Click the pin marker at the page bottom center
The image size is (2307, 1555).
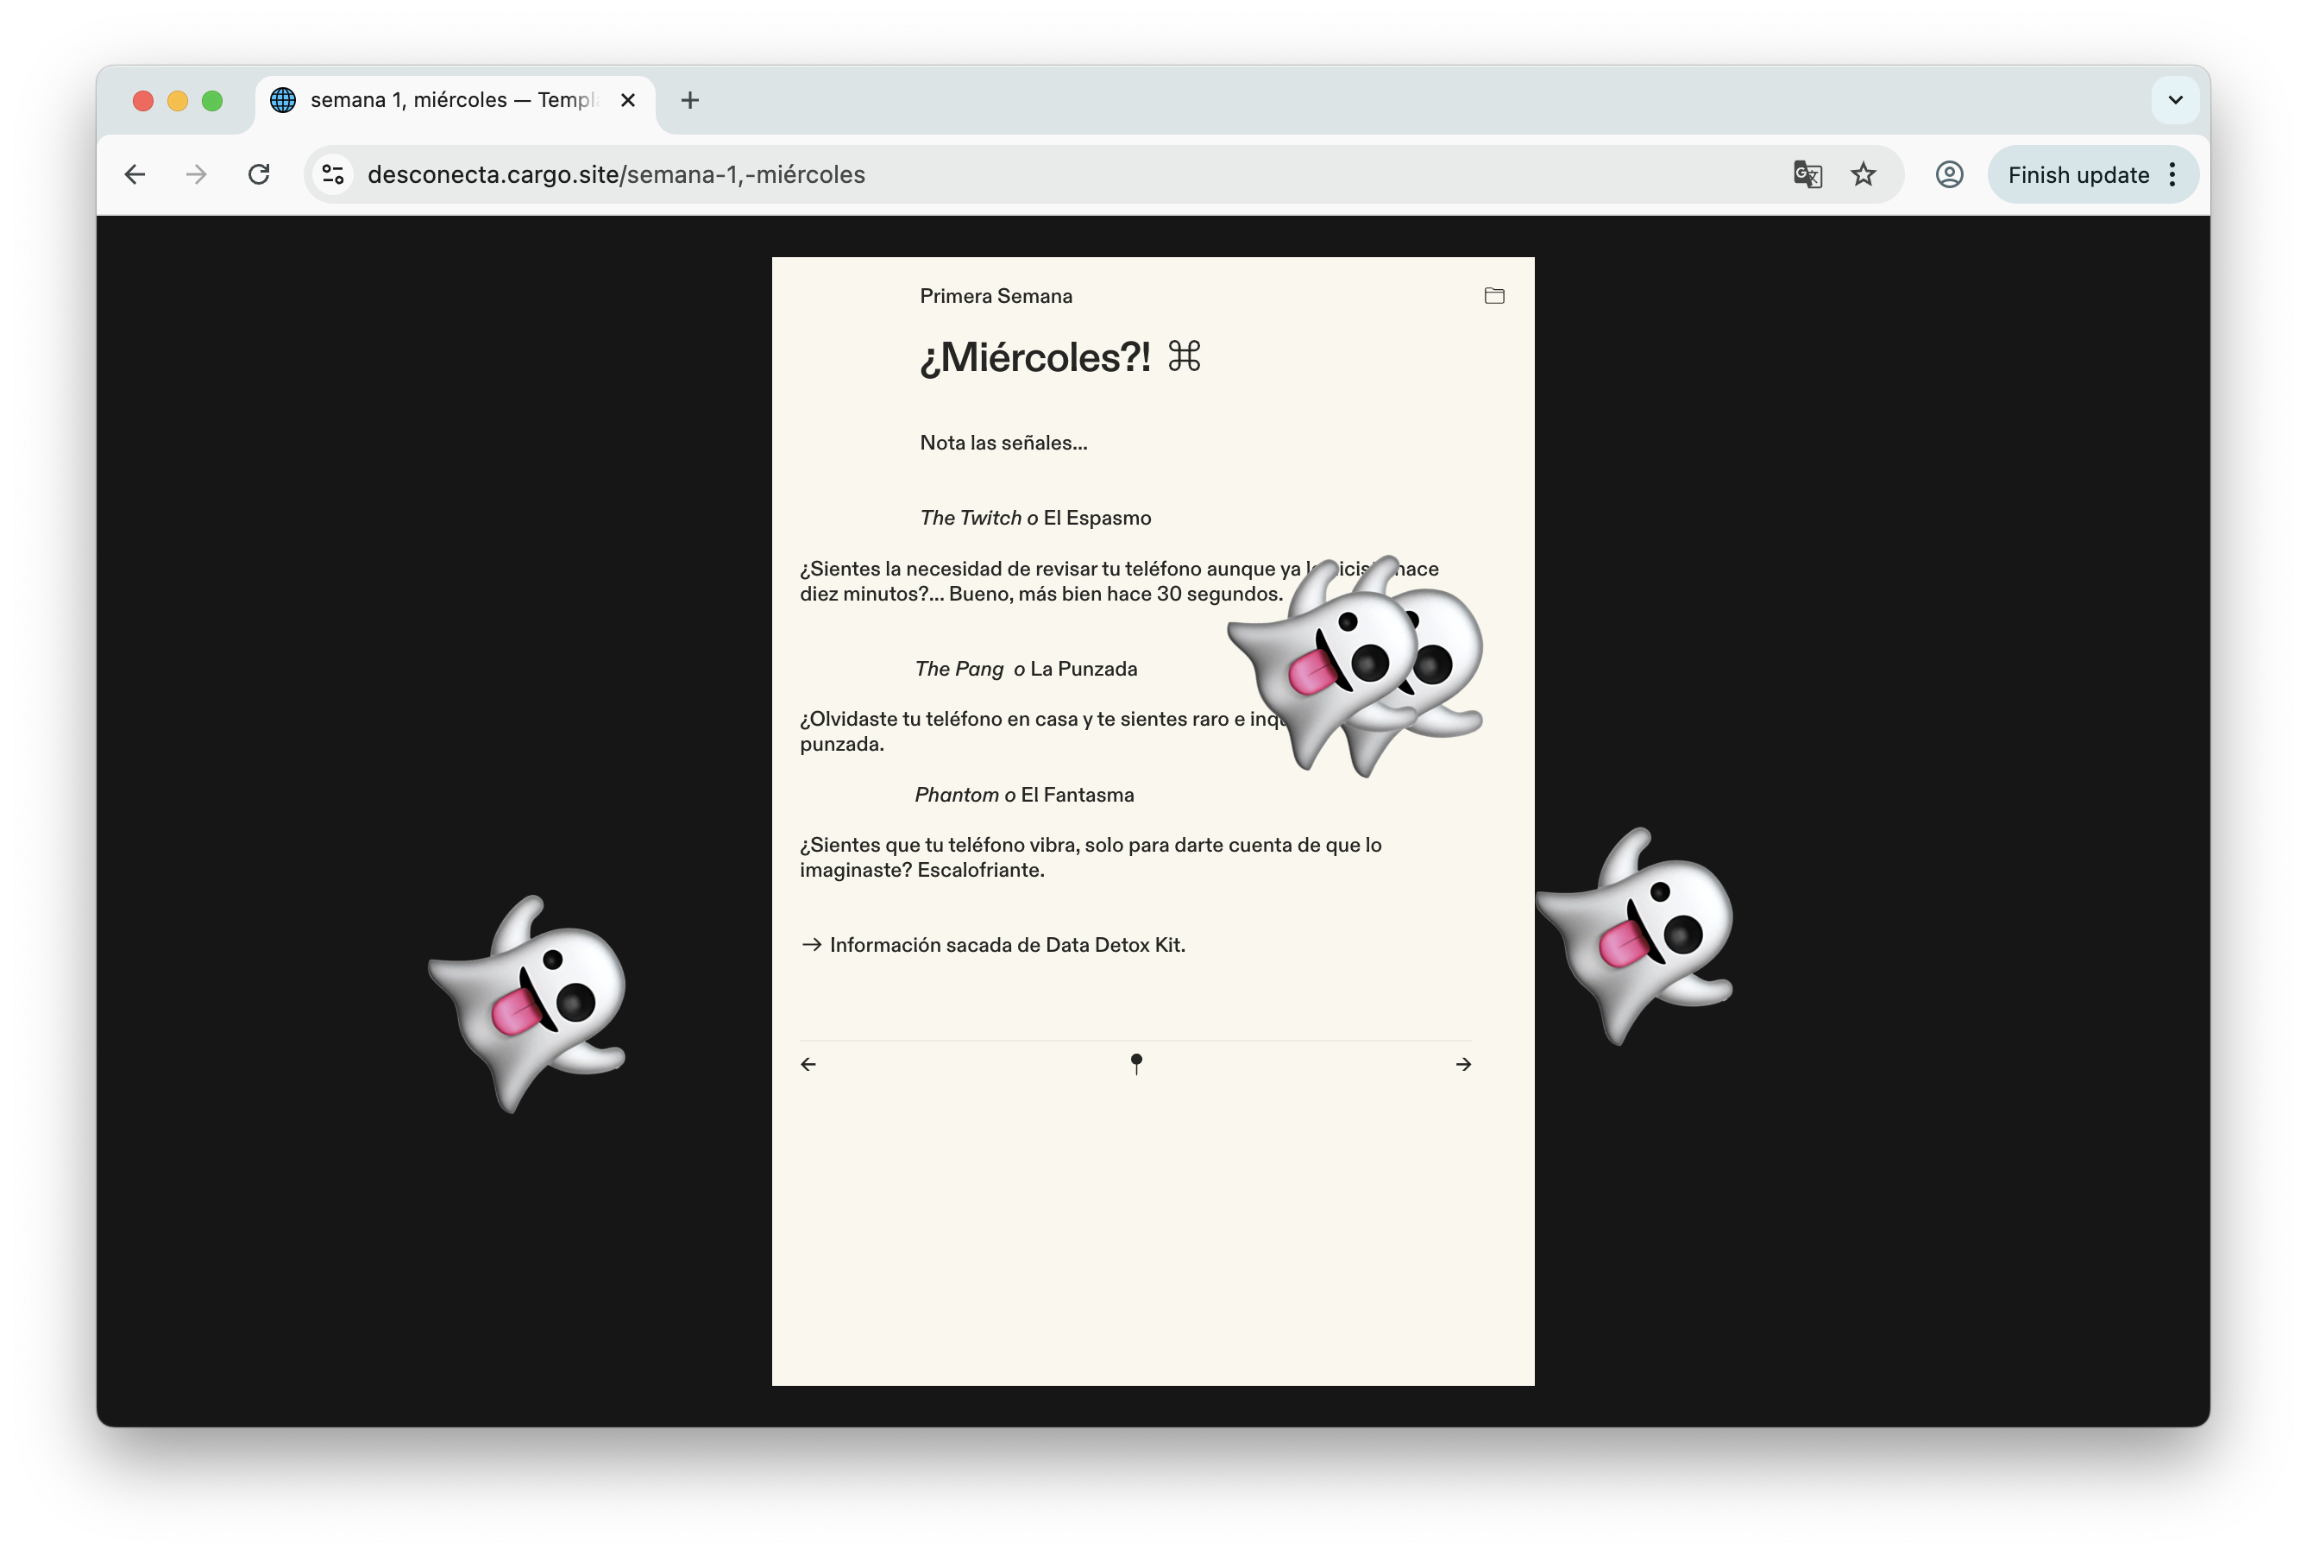coord(1136,1063)
